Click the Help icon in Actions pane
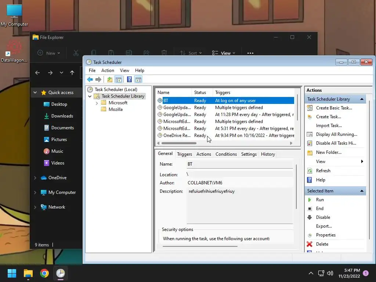 [x=310, y=180]
